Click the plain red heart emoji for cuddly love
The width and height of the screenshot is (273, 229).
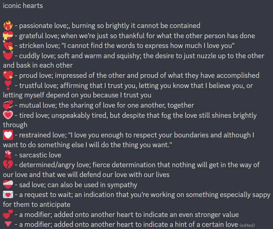click(x=8, y=56)
